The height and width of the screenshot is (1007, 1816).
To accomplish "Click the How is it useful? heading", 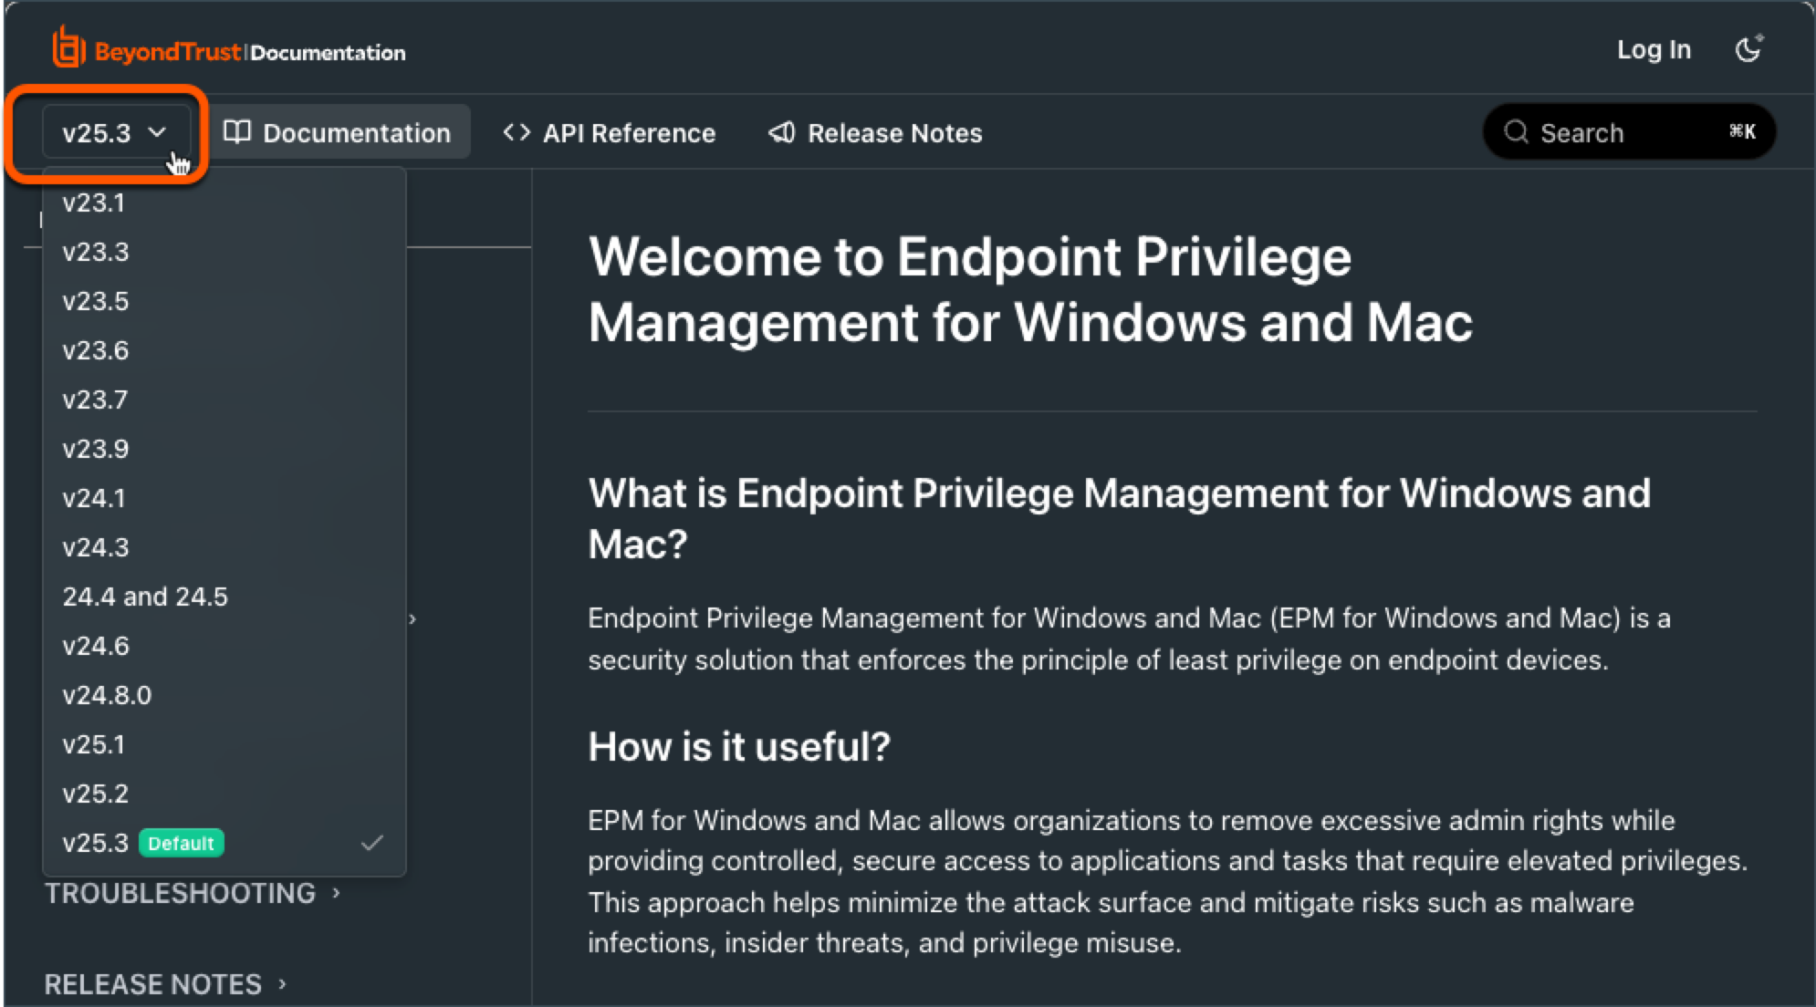I will (739, 746).
